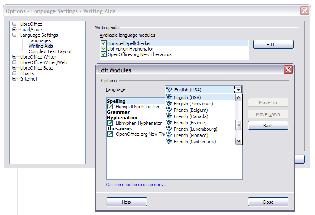Disable OpenOffice.org New Thesaurus in available modules
315x215 pixels.
(104, 54)
